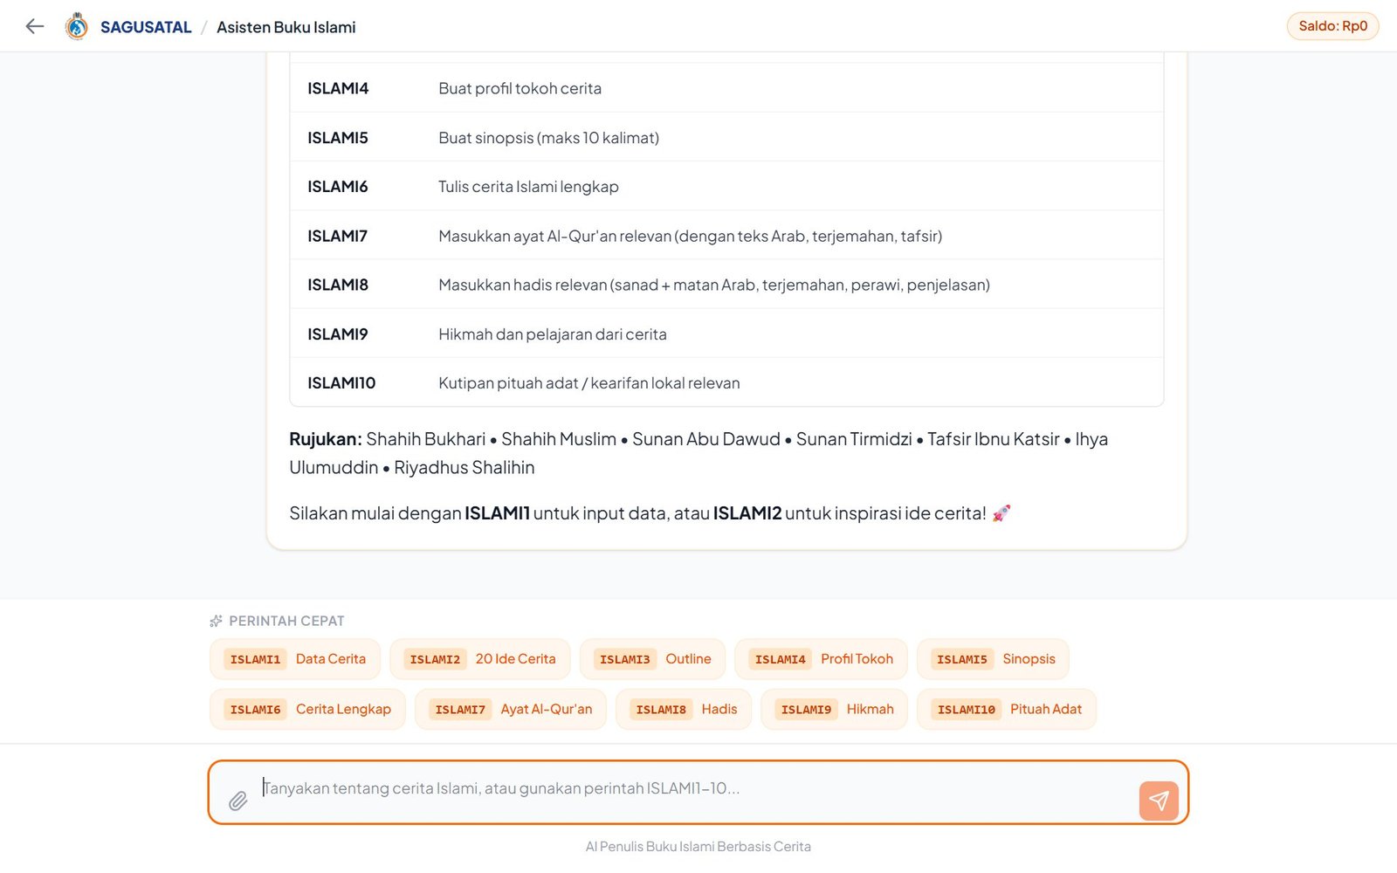Send message with paper plane button

1159,801
